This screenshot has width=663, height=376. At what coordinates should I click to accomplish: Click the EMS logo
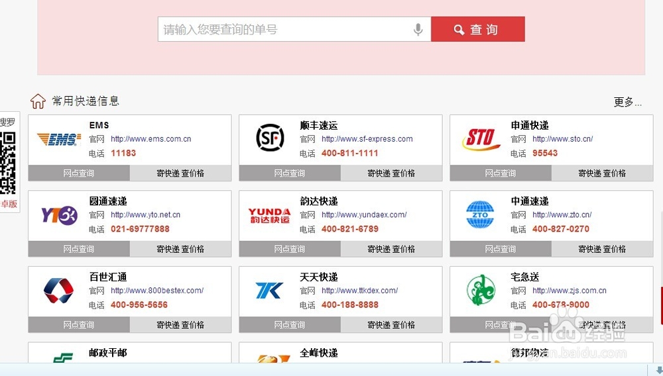coord(59,139)
